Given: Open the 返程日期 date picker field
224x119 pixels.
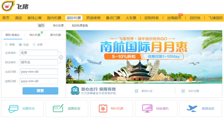Looking at the screenshot, I should tap(39, 81).
